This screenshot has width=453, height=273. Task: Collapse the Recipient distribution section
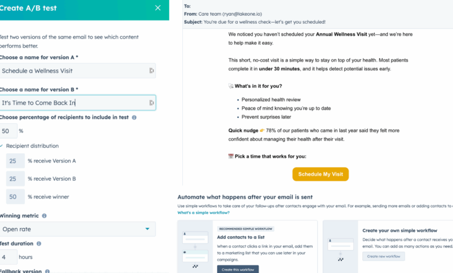tap(2, 146)
